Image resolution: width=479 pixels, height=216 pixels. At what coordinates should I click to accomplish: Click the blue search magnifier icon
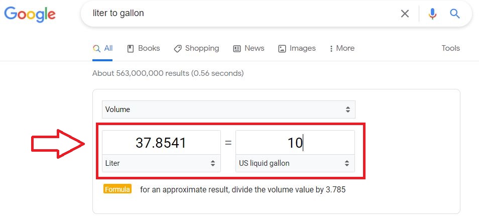(x=455, y=14)
